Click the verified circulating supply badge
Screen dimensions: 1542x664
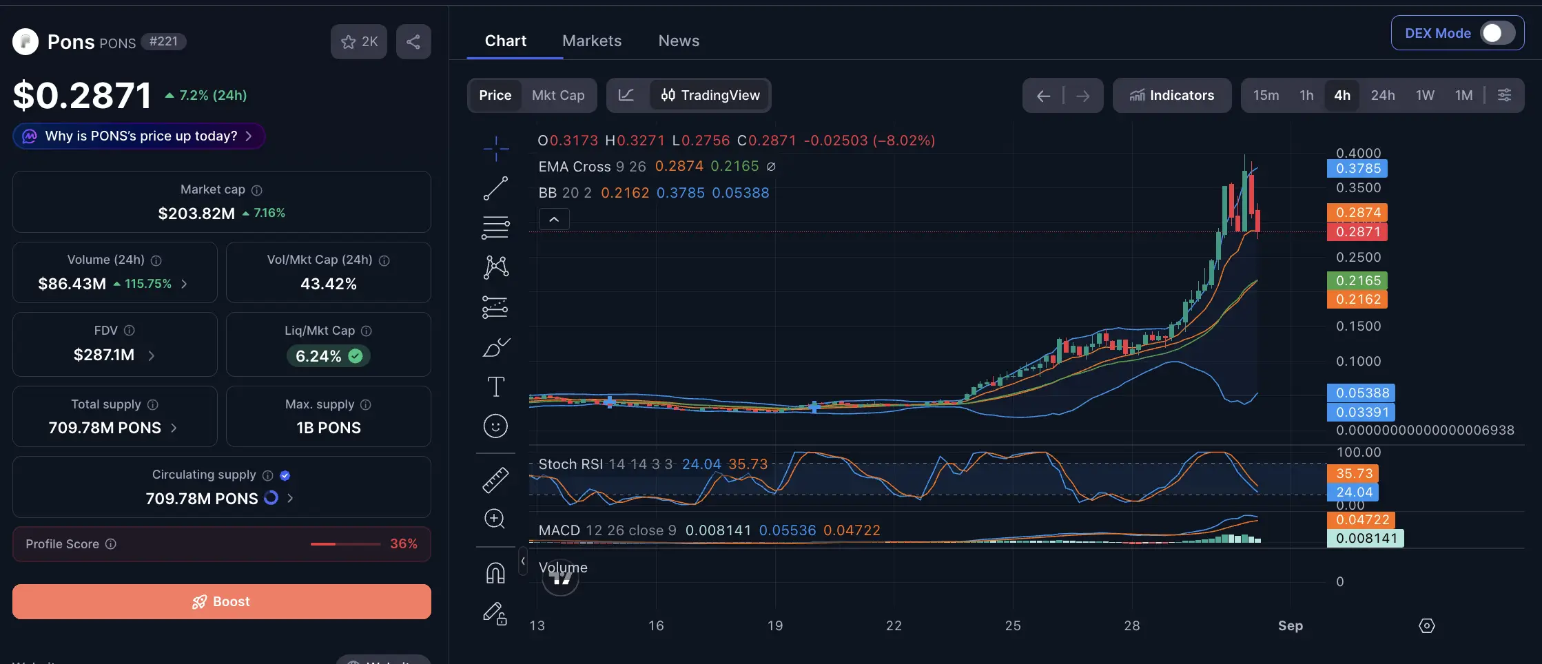(285, 475)
